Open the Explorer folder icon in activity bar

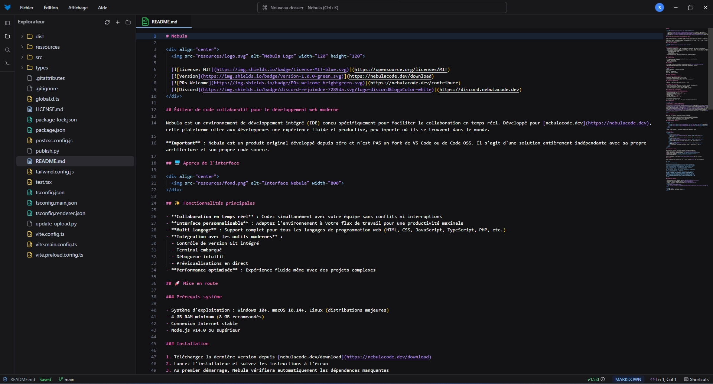click(x=7, y=36)
